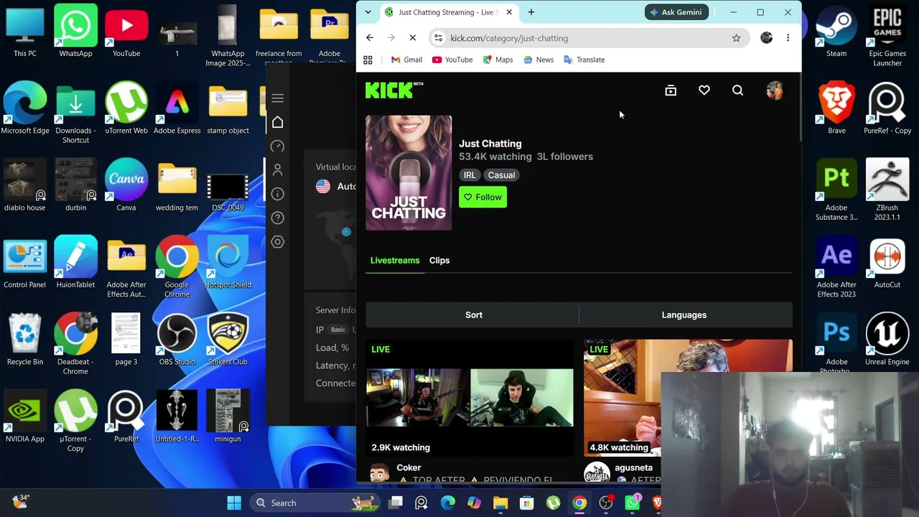Select the Just Chatting Streaming tab
Screen dimensions: 919x517
pos(449,12)
